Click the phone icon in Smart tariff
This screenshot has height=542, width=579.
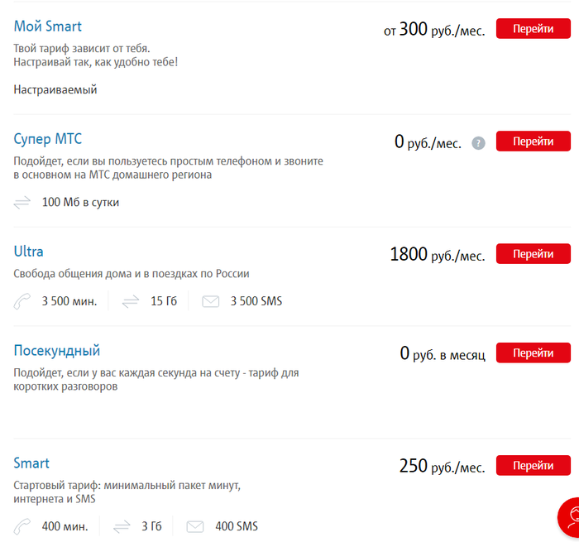point(22,526)
